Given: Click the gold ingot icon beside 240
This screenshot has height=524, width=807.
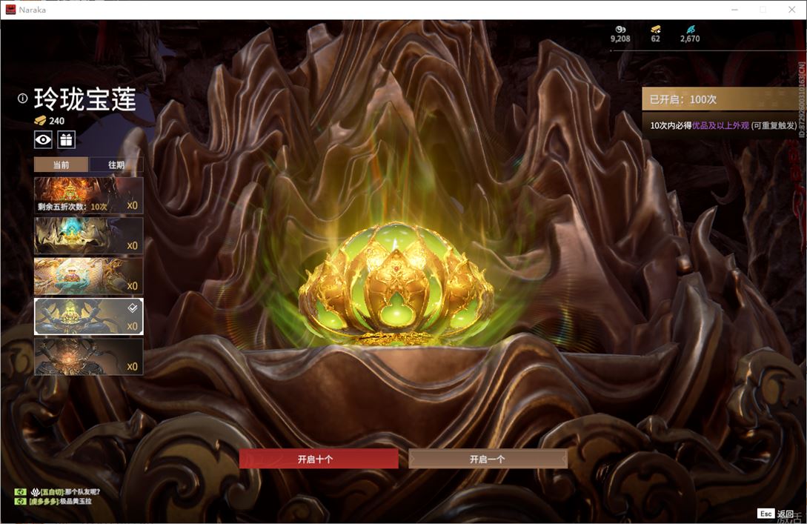Looking at the screenshot, I should 40,121.
